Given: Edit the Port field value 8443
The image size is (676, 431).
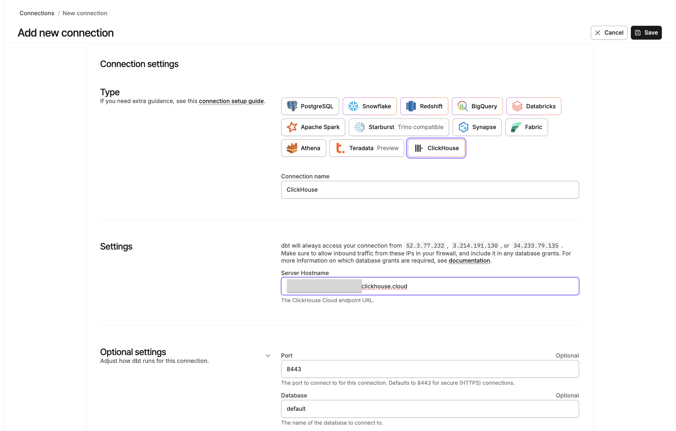Looking at the screenshot, I should [430, 369].
